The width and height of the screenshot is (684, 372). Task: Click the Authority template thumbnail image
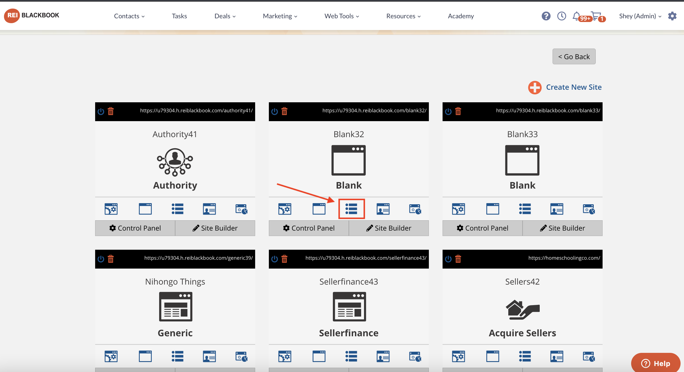tap(175, 162)
